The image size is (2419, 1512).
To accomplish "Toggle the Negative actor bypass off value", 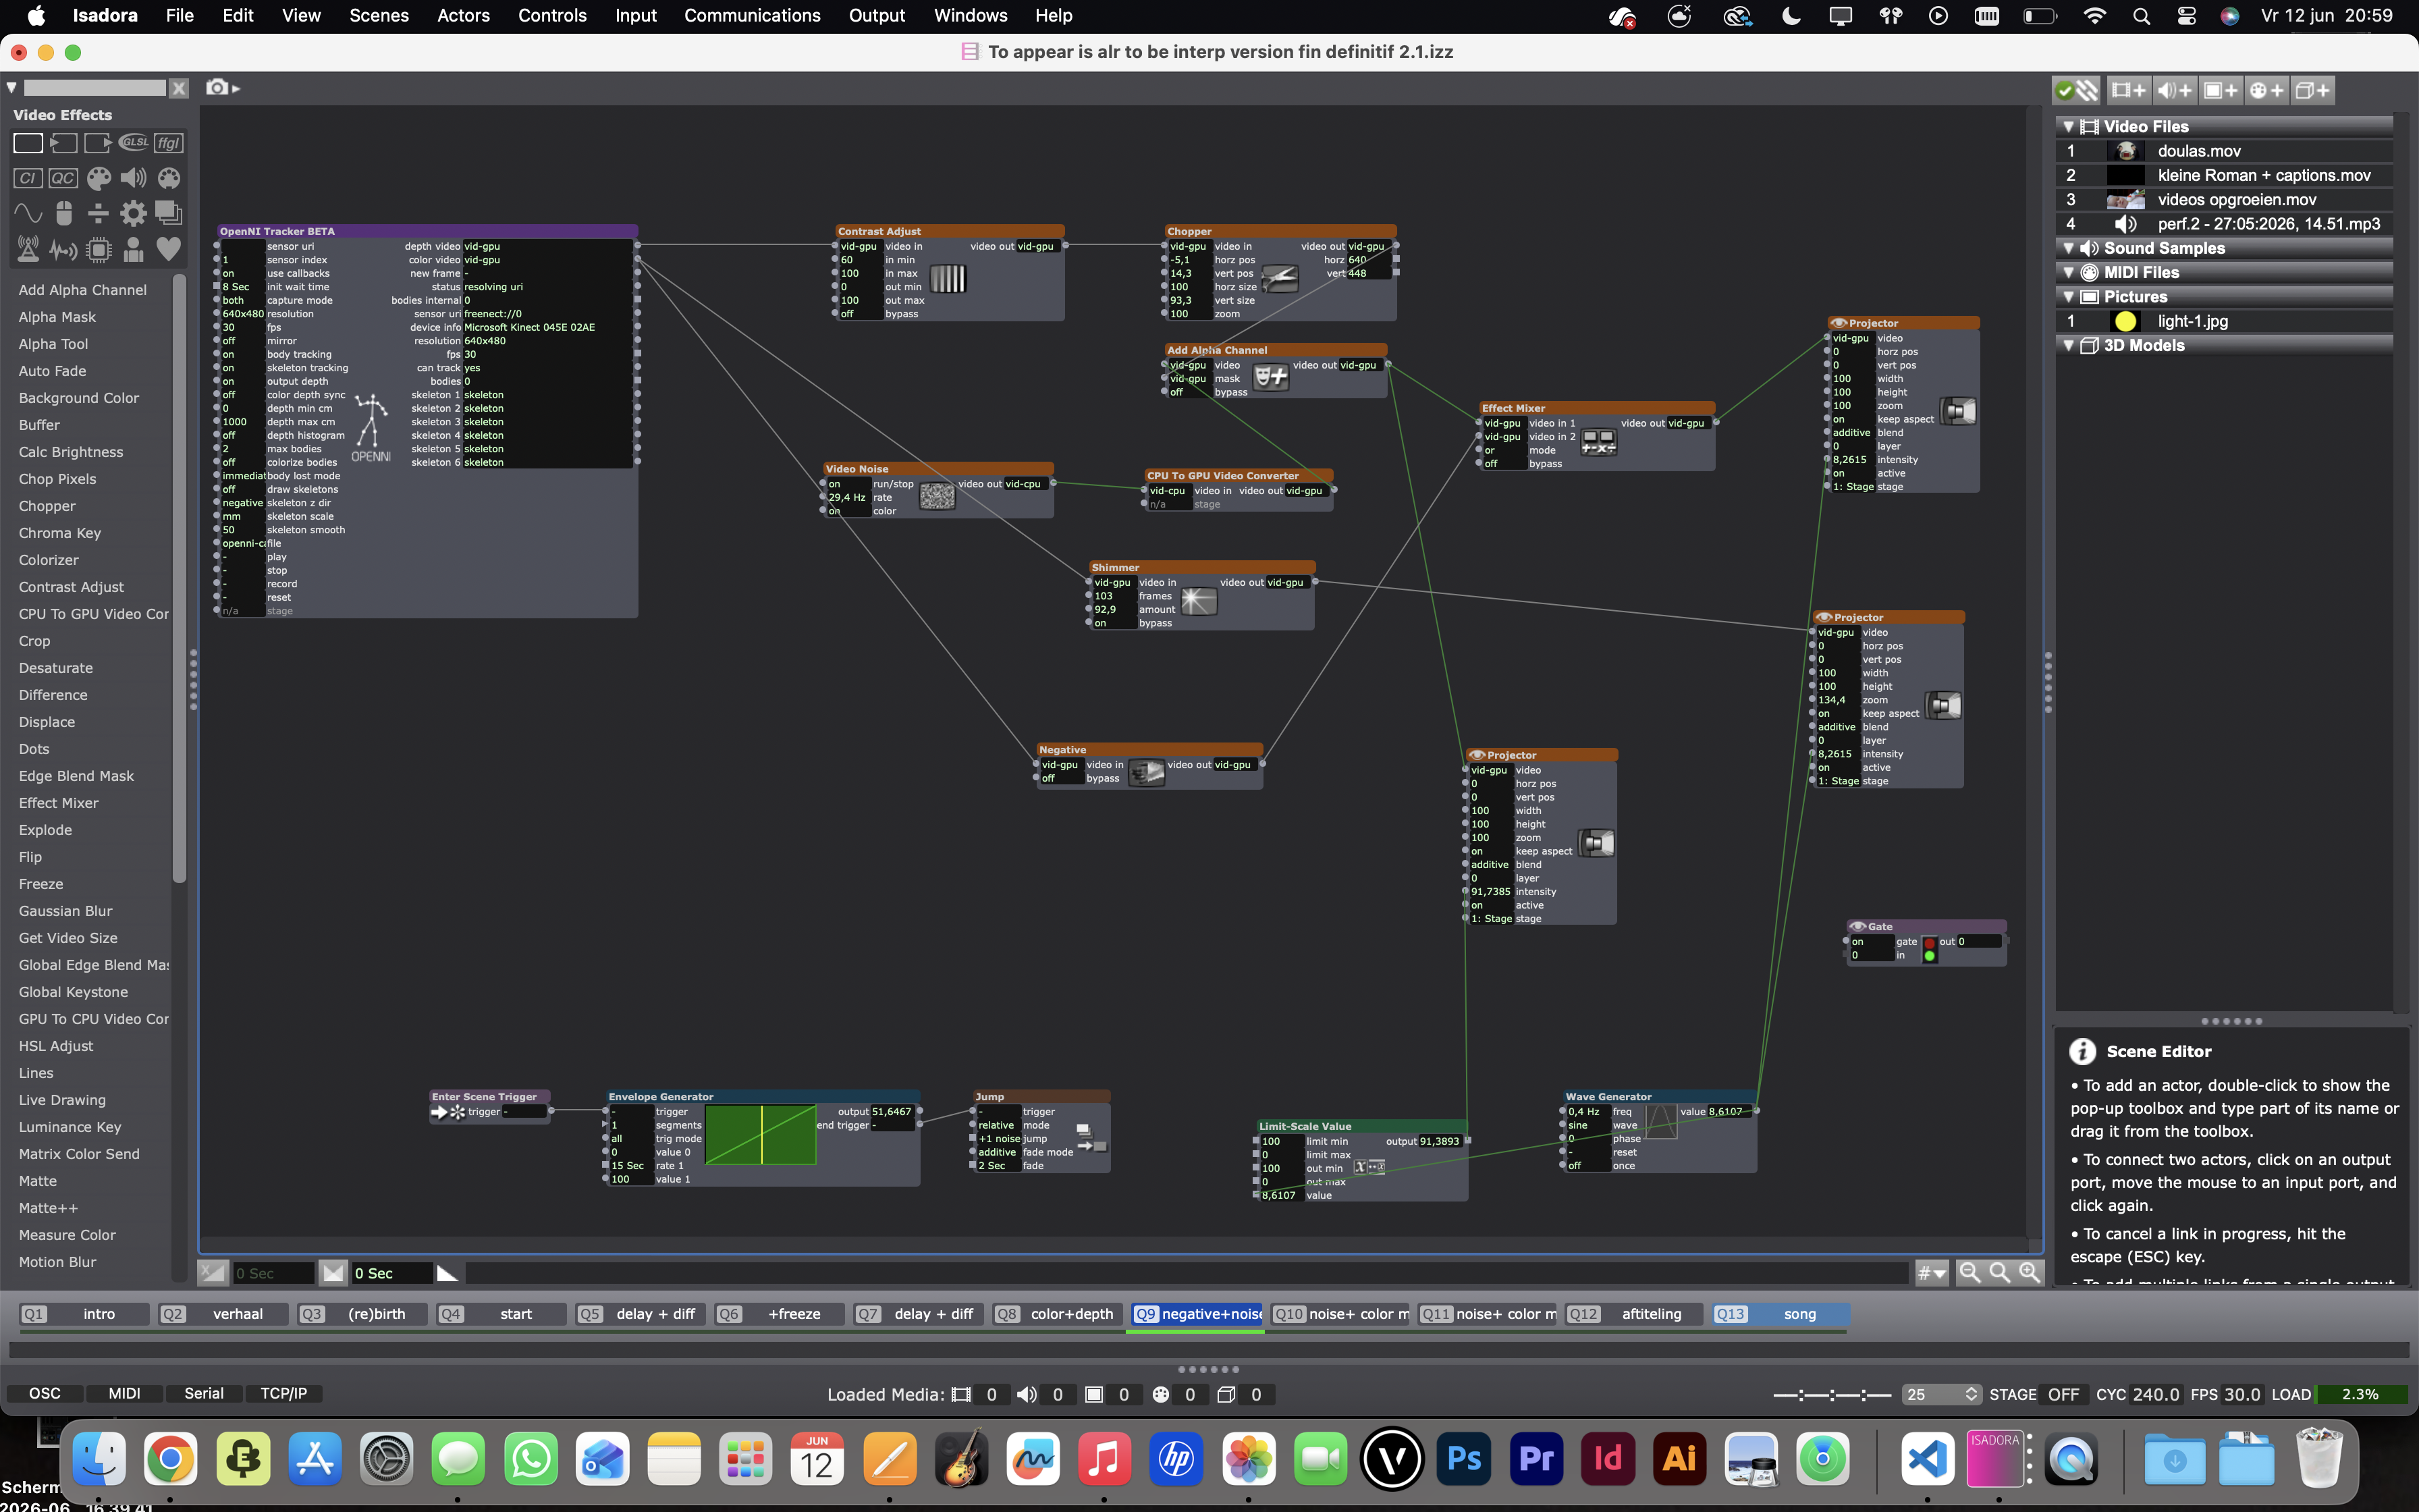I will pyautogui.click(x=1060, y=778).
